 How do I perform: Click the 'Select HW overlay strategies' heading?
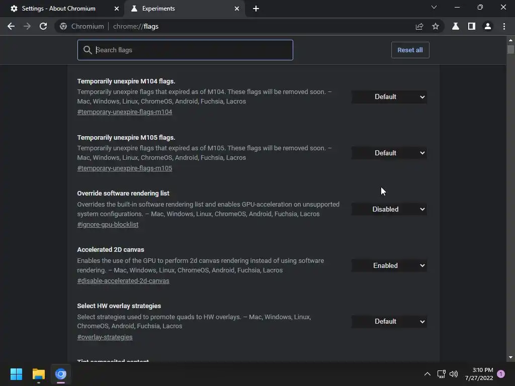[x=119, y=306]
